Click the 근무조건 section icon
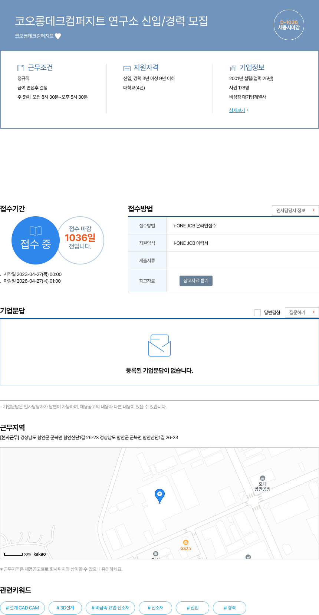The height and width of the screenshot is (615, 319). click(21, 68)
